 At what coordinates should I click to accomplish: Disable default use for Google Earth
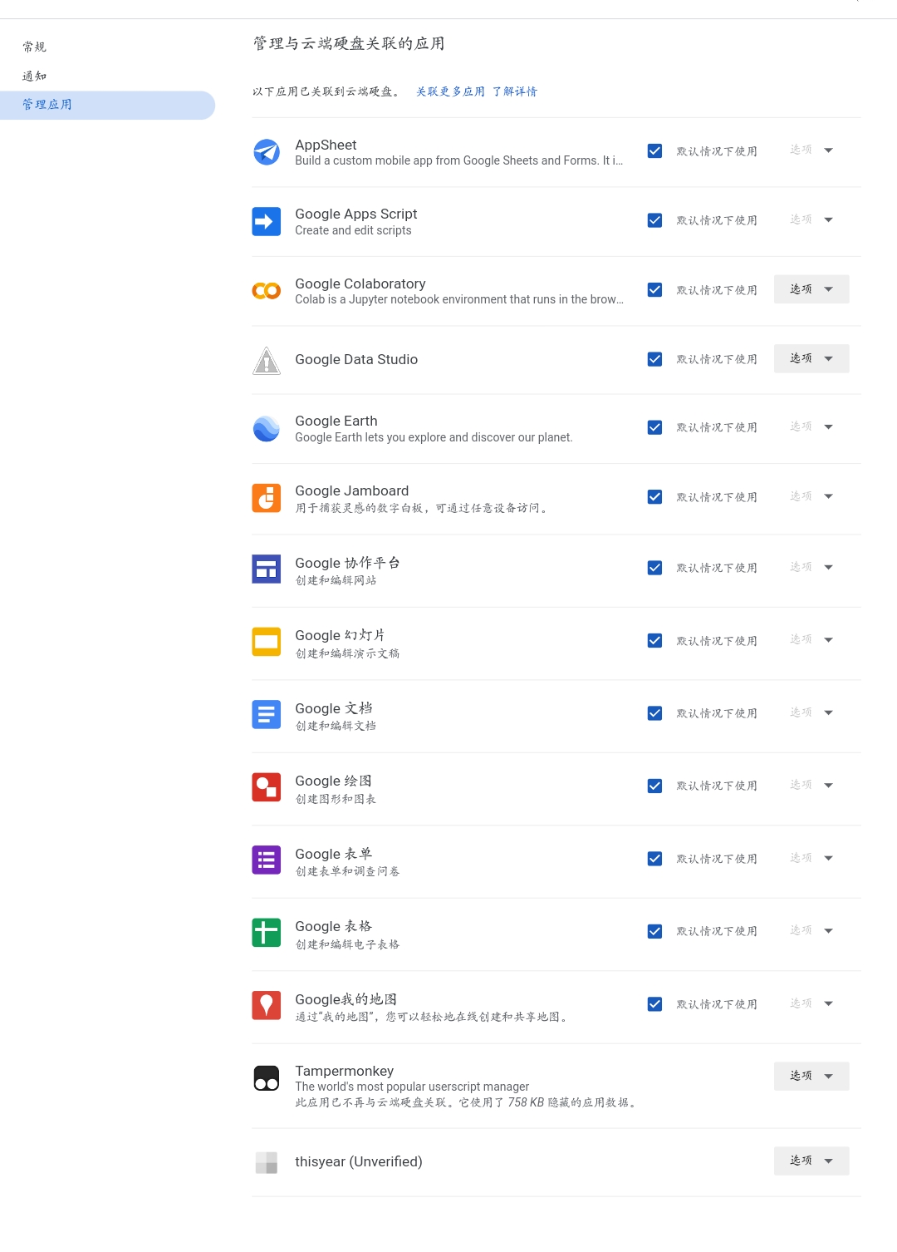654,427
